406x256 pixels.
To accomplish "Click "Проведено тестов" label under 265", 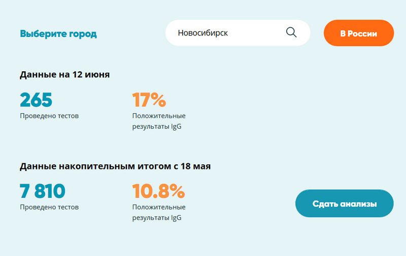I will (x=49, y=116).
